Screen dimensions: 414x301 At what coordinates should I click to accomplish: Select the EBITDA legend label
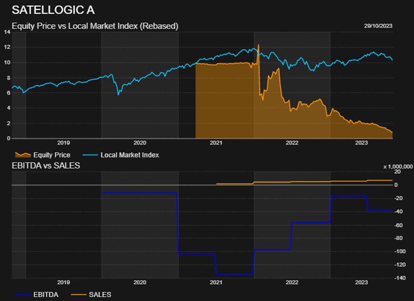tap(46, 294)
